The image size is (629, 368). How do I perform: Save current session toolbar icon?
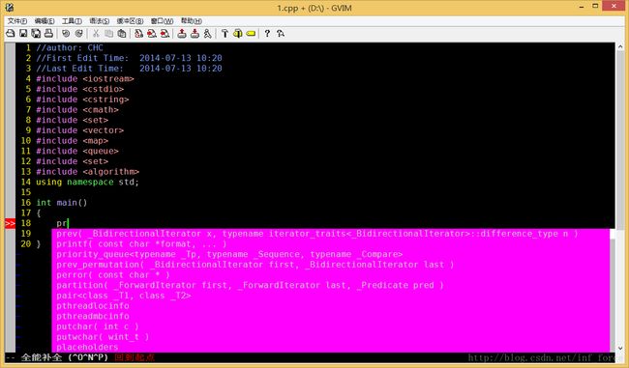[195, 33]
